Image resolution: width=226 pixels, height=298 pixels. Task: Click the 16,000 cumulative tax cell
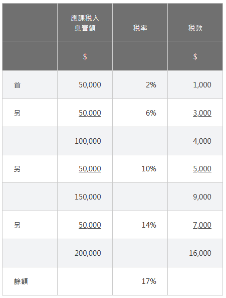(195, 253)
